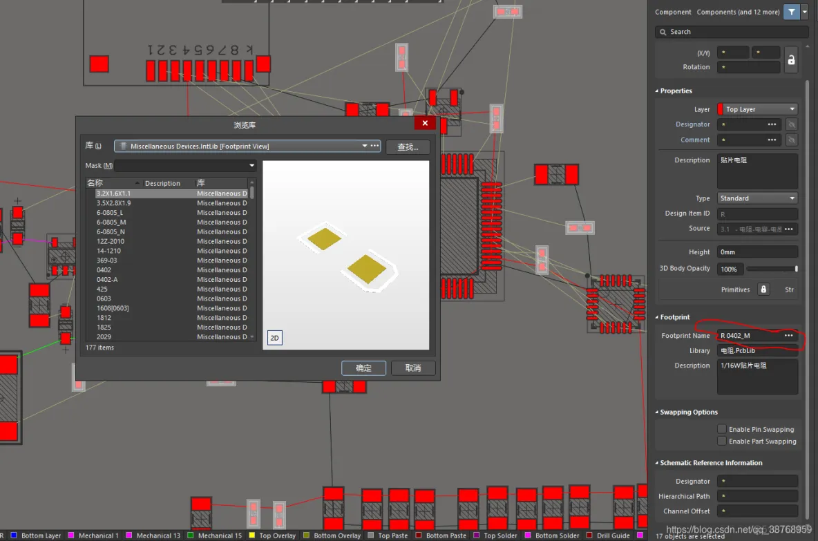818x541 pixels.
Task: Click the Footprint Name ellipsis browse button
Action: [x=789, y=336]
